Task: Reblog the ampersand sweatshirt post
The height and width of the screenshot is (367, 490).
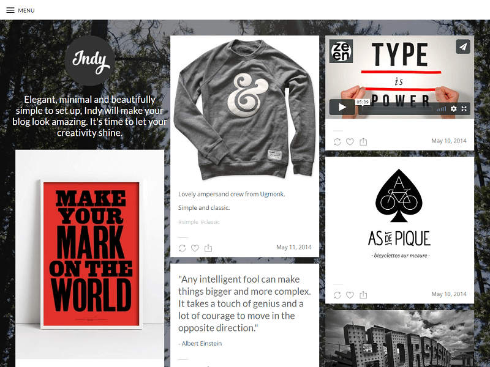Action: [182, 248]
